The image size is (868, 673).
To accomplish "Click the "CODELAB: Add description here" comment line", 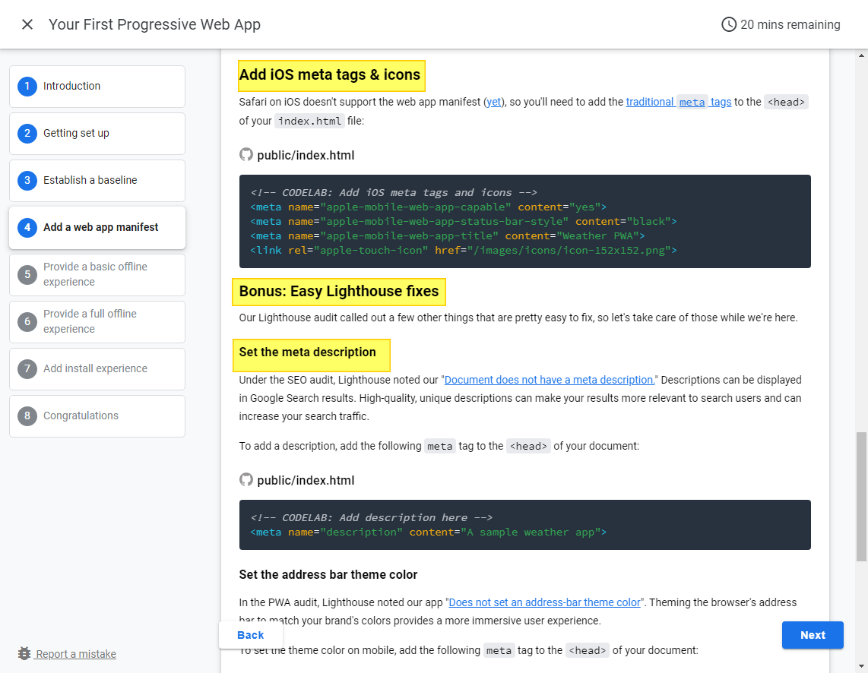I will tap(372, 517).
